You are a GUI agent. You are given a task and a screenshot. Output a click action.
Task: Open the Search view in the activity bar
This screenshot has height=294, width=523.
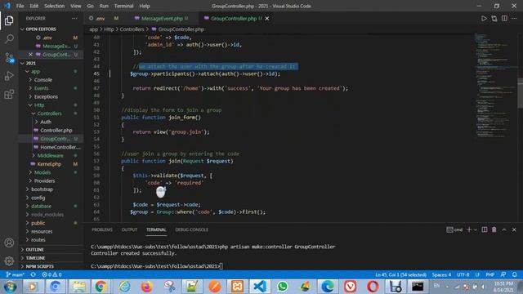pos(9,39)
